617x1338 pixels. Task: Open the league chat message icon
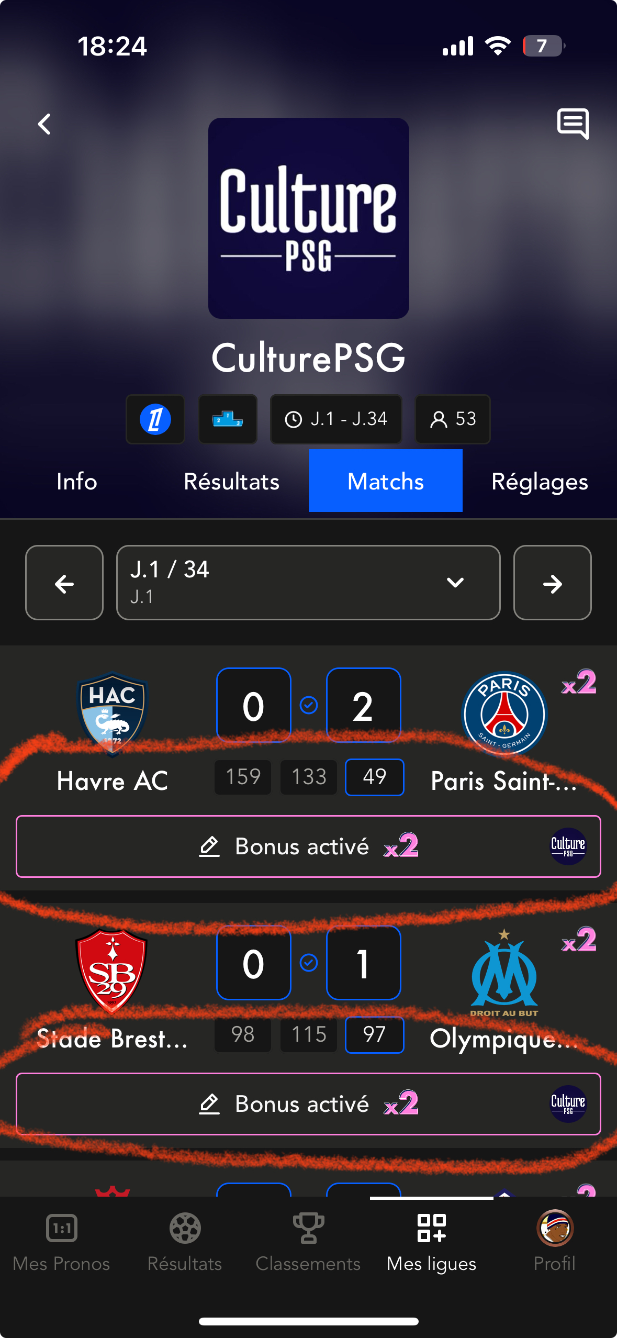click(x=573, y=124)
